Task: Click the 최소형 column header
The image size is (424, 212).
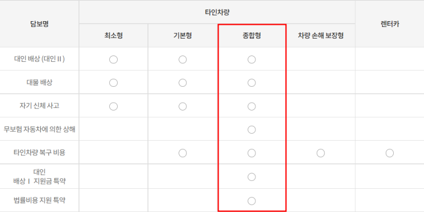Action: (x=113, y=35)
